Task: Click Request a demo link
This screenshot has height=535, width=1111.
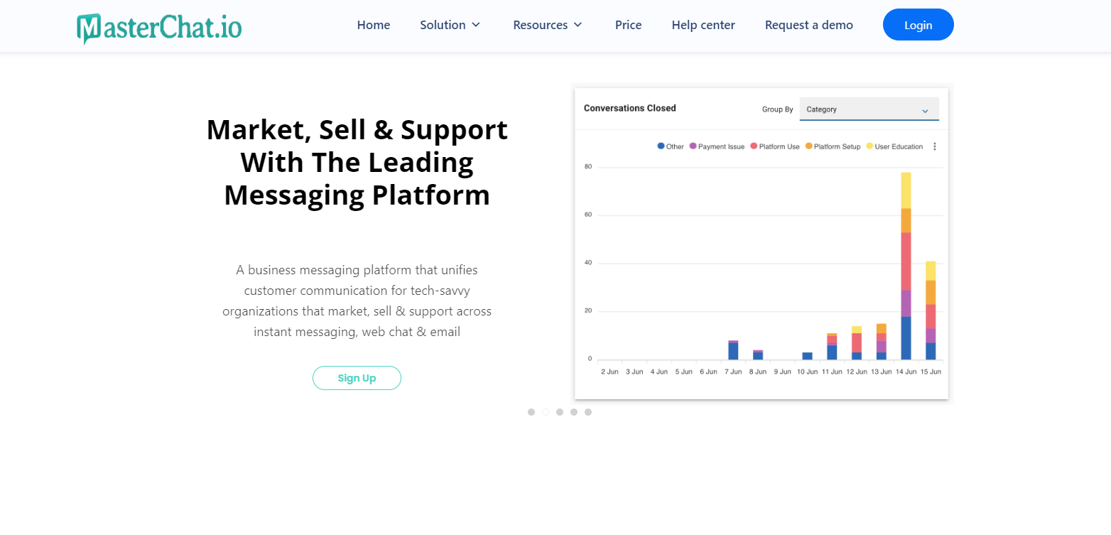Action: pos(808,25)
